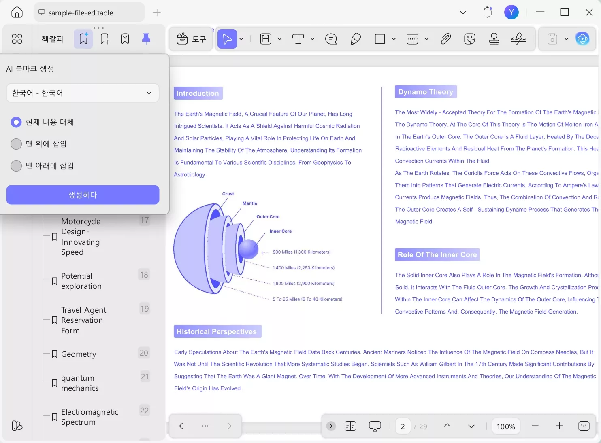Viewport: 601px width, 443px height.
Task: Select '맨 아래에 삽입' option
Action: pyautogui.click(x=16, y=166)
